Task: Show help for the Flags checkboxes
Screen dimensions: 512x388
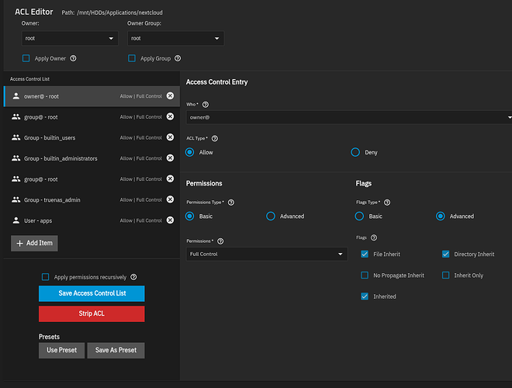Action: [374, 237]
